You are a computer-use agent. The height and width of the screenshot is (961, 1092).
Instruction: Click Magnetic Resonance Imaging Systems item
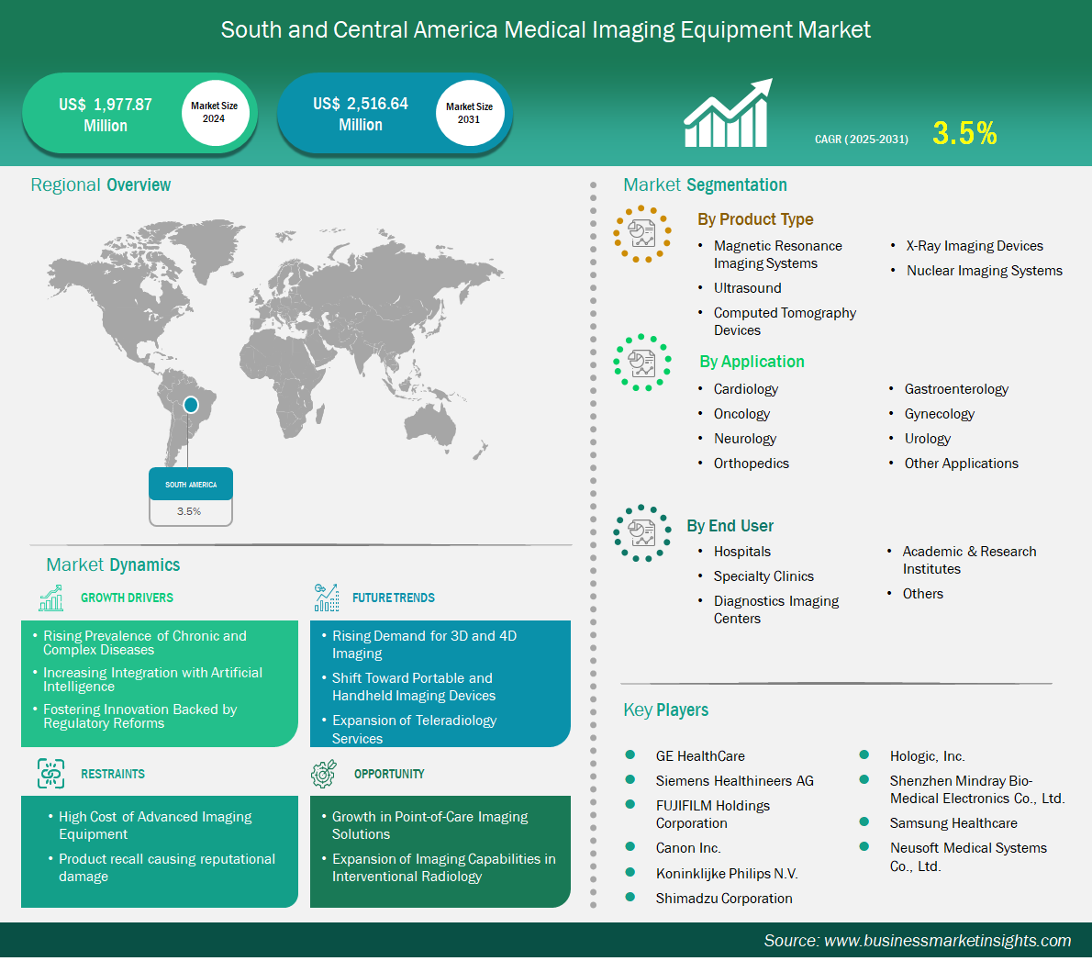[778, 254]
